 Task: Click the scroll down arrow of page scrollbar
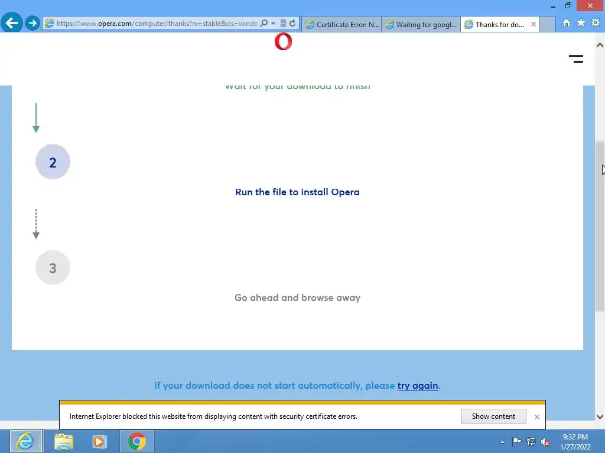[600, 416]
